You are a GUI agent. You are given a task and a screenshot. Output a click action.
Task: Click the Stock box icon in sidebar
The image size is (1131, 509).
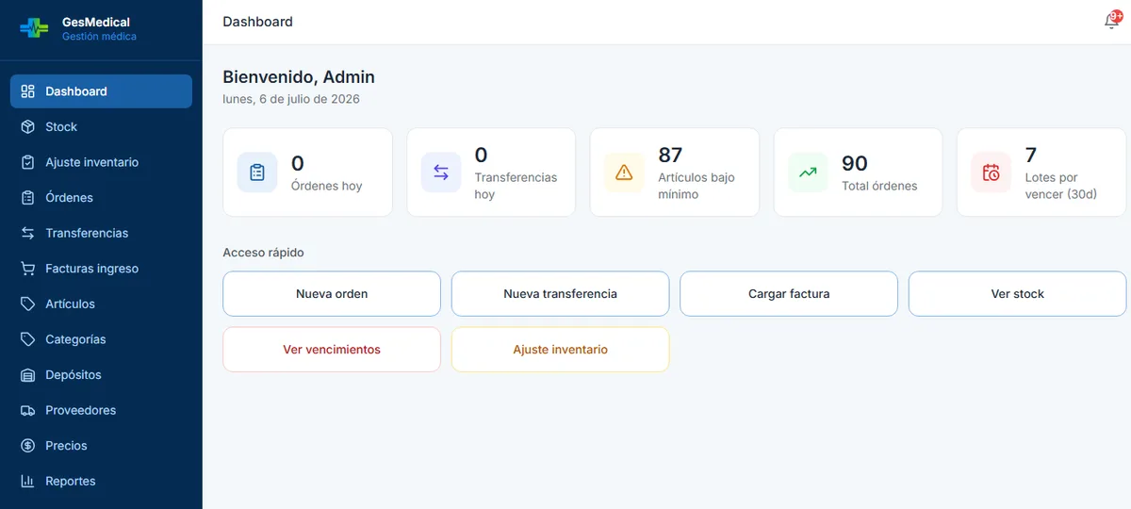click(x=28, y=126)
